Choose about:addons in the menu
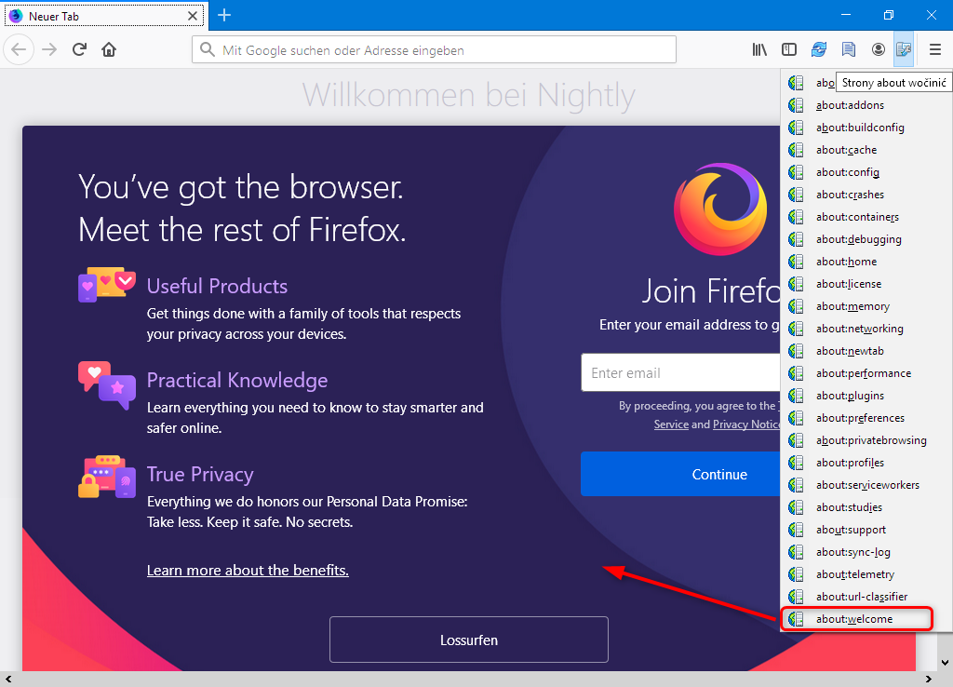Screen dimensions: 953x687 coord(866,105)
